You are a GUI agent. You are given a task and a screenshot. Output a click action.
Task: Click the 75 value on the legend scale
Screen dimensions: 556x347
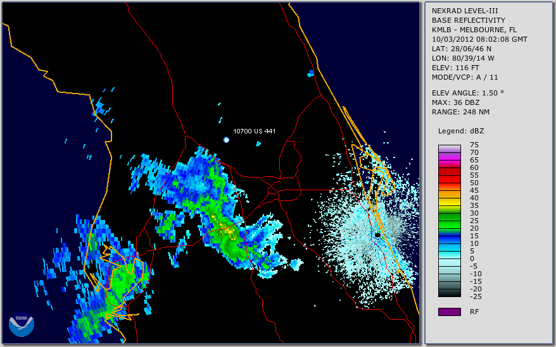[474, 145]
